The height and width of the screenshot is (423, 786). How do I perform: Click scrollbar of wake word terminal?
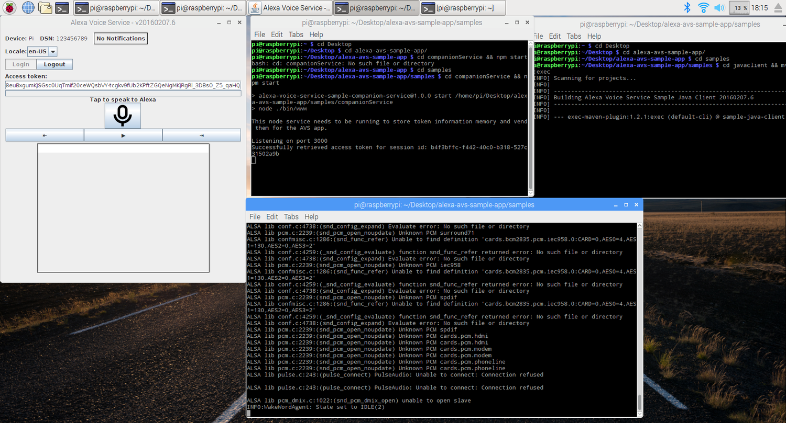click(640, 319)
